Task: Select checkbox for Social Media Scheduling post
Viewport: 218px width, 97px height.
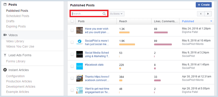Action: [72, 54]
